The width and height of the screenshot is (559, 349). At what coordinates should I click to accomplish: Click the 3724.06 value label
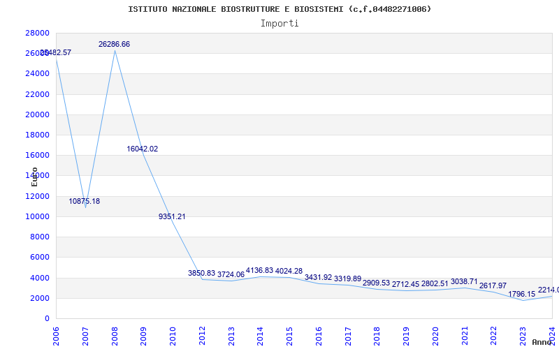(x=231, y=274)
